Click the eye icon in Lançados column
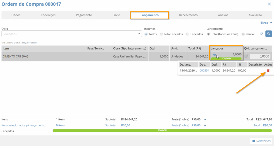The width and height of the screenshot is (274, 146). click(215, 55)
